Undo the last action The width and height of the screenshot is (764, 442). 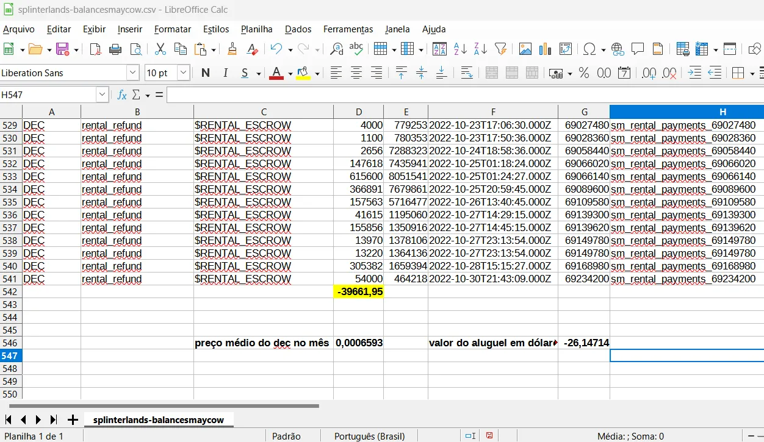click(x=276, y=49)
